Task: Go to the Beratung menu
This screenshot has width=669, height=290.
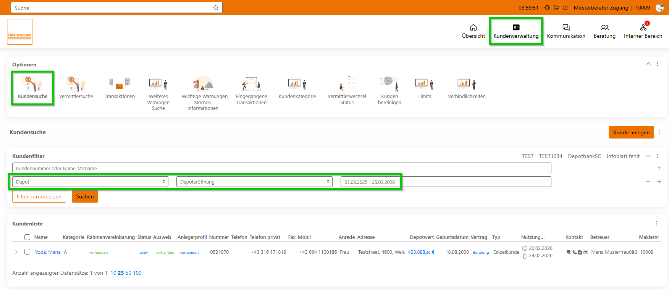Action: coord(604,31)
